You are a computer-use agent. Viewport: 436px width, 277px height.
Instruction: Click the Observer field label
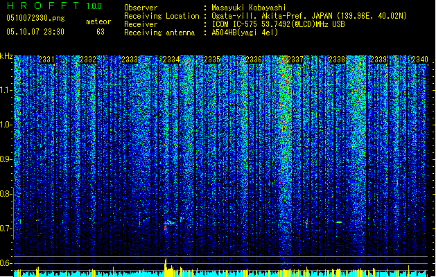[x=141, y=8]
